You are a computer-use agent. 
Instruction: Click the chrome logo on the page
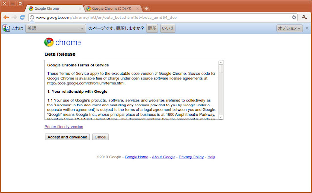[x=63, y=42]
